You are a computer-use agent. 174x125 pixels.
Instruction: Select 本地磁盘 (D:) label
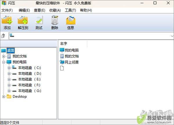(30, 73)
